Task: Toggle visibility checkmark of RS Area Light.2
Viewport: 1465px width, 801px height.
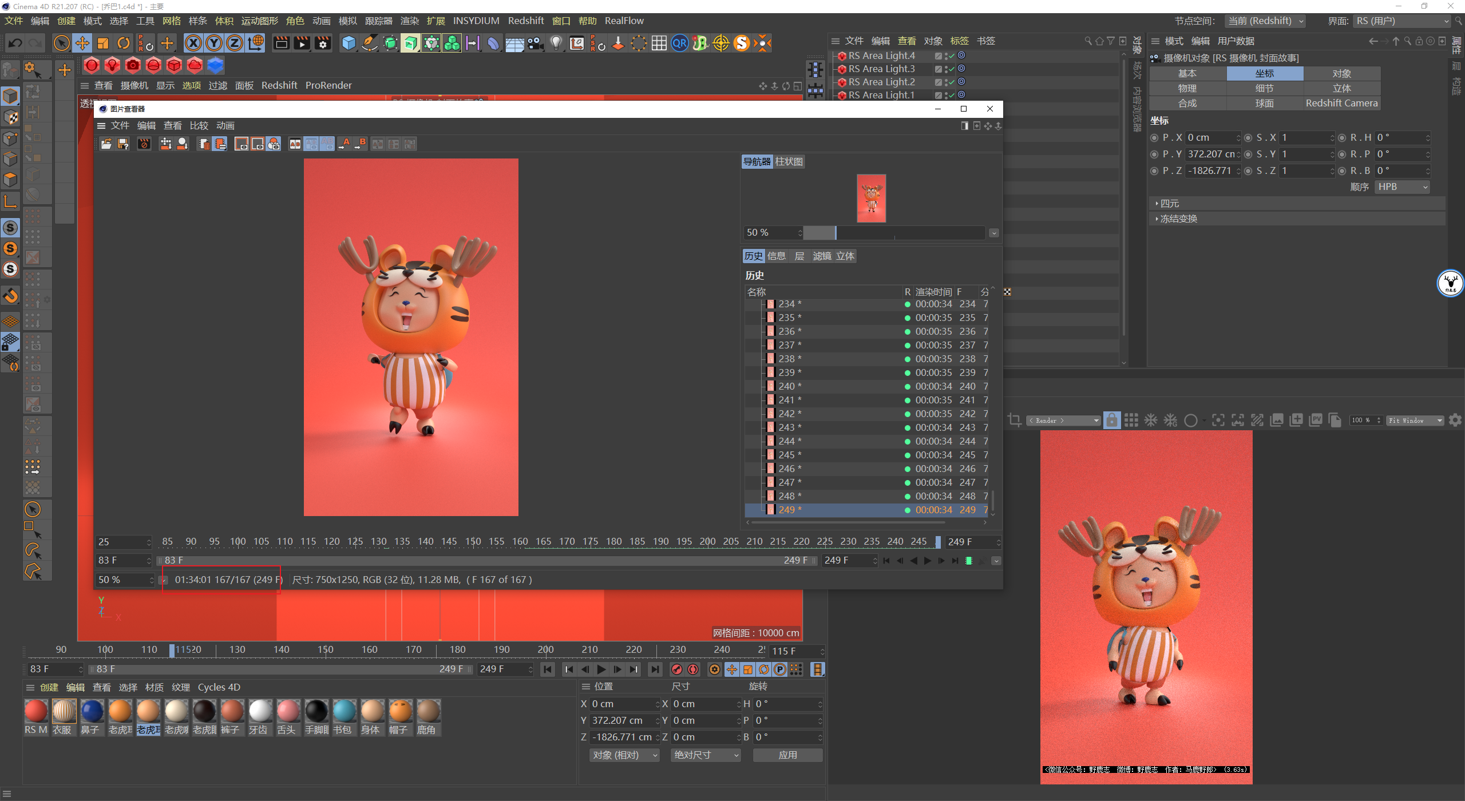Action: click(952, 82)
